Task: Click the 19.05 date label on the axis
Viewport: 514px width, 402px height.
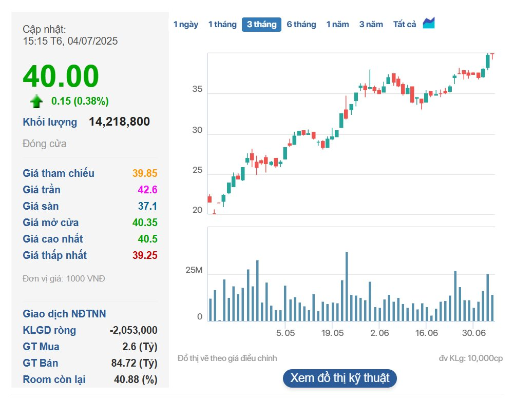Action: [x=332, y=333]
